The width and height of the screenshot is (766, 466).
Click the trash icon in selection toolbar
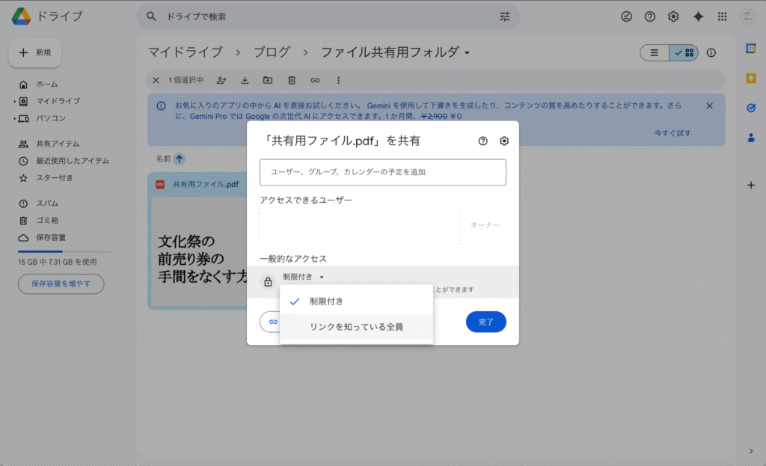click(x=292, y=80)
